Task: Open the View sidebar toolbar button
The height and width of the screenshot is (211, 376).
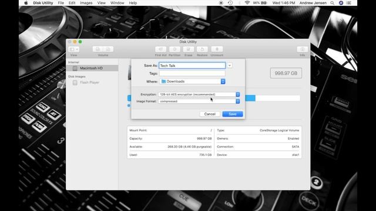Action: (x=73, y=49)
